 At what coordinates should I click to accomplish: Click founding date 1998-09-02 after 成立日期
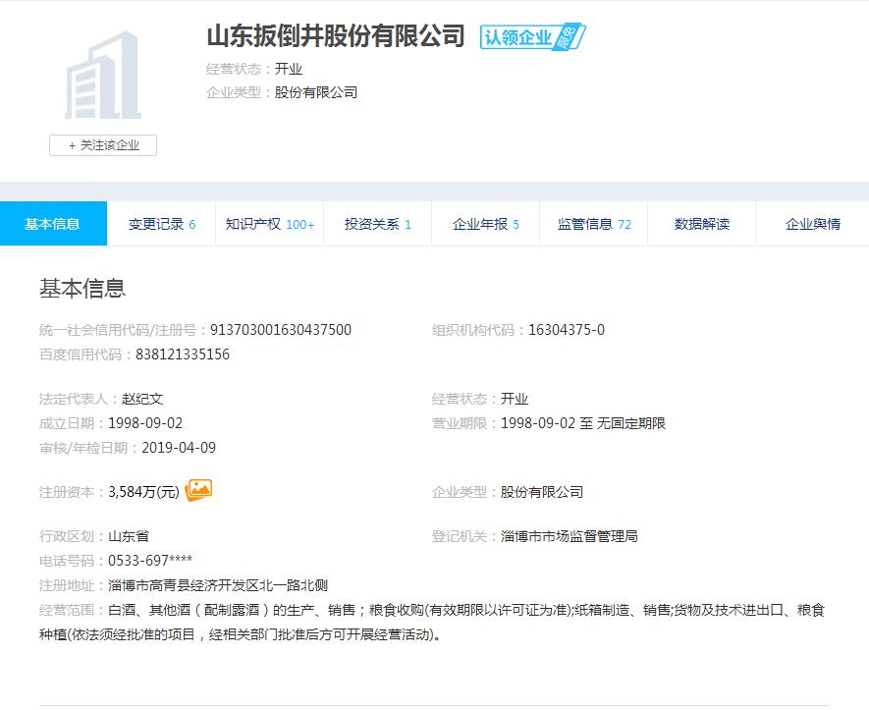[x=145, y=423]
